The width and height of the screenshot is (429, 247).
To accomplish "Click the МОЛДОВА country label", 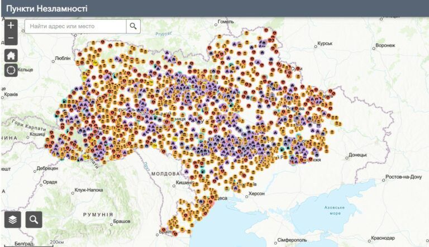I will coord(165,174).
